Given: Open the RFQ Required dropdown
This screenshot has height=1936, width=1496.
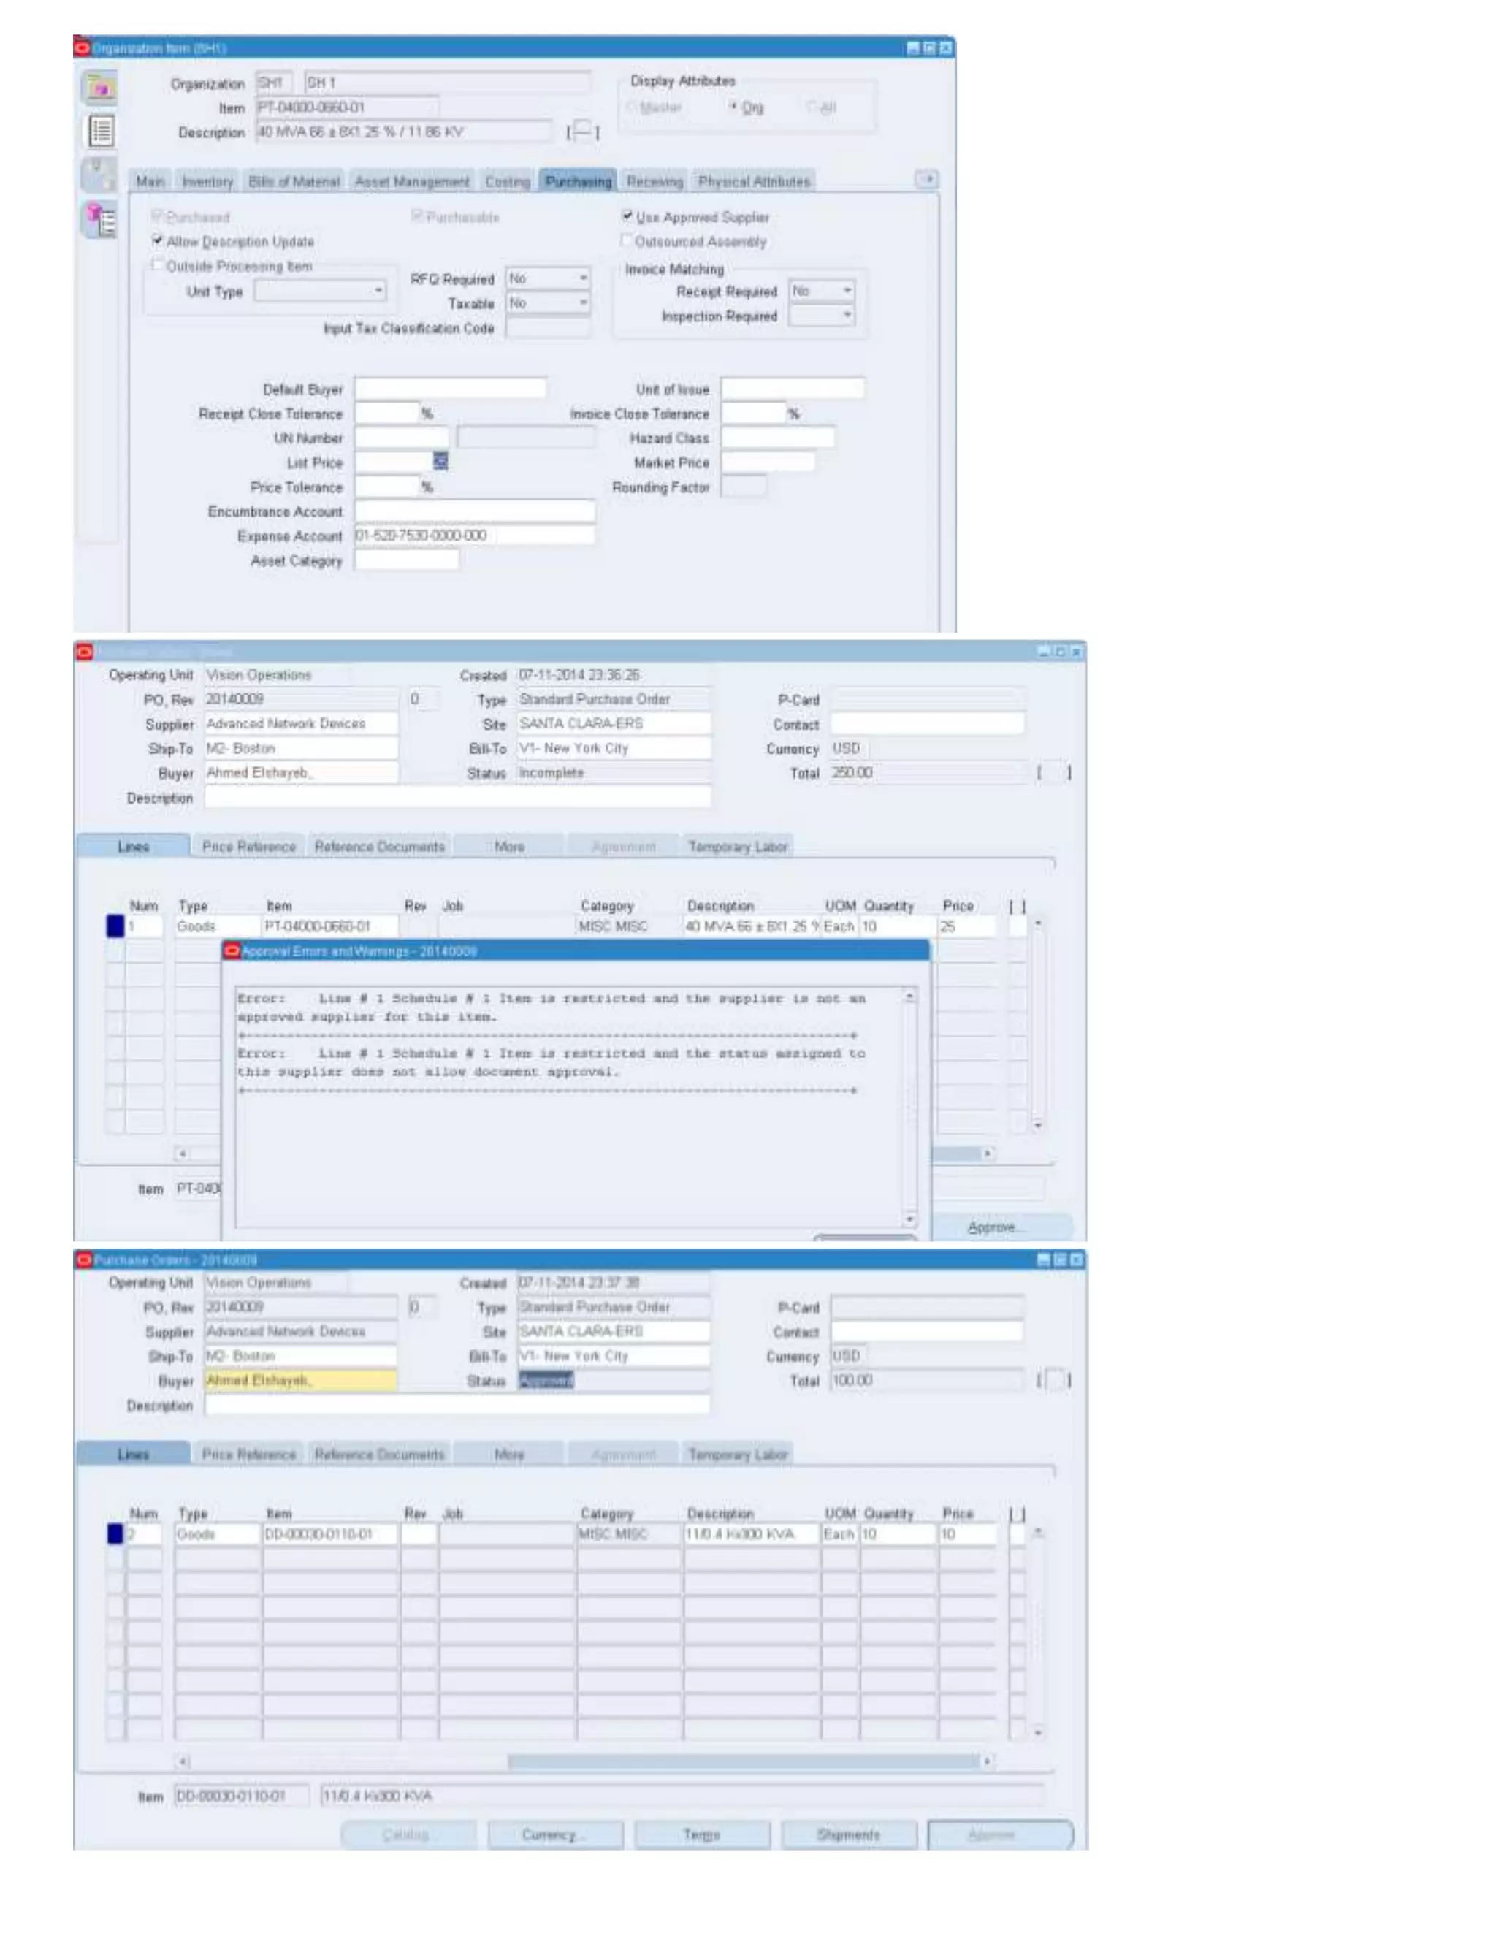Looking at the screenshot, I should coord(582,278).
